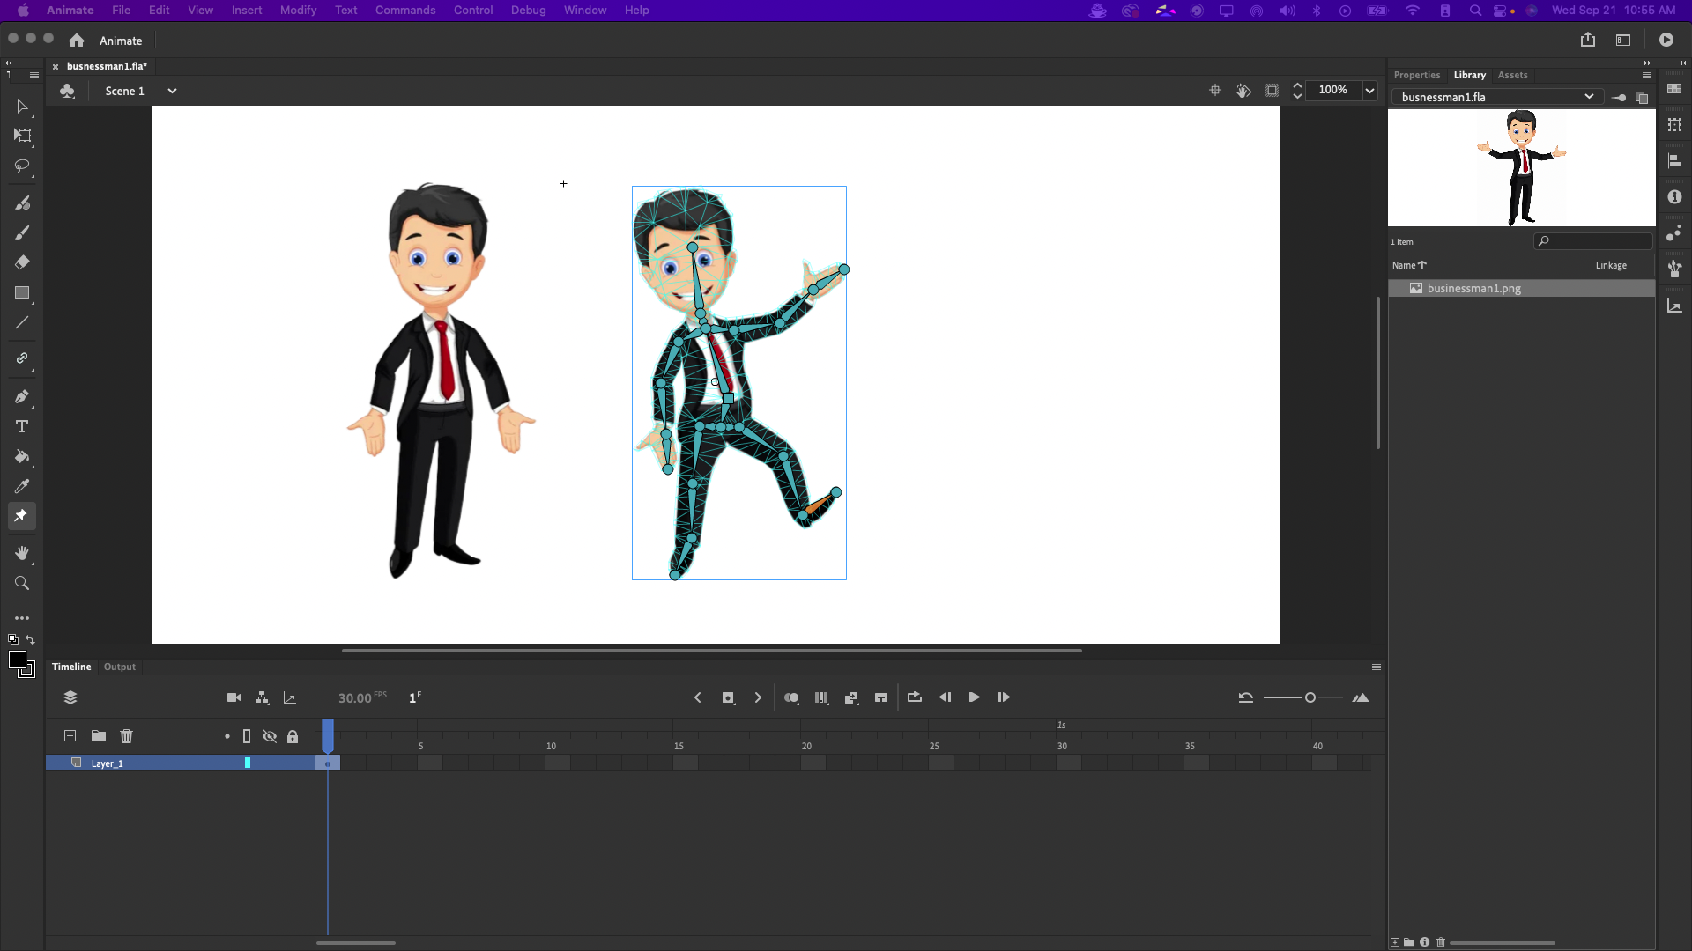Select the Asset Warp tool

pyautogui.click(x=21, y=516)
